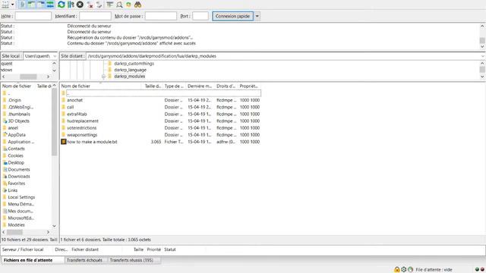Focus the Port input field
The image size is (486, 273).
(200, 16)
